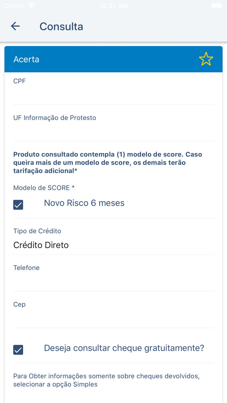The image size is (227, 403).
Task: Change Crédito Direto to another credit type
Action: 41,245
